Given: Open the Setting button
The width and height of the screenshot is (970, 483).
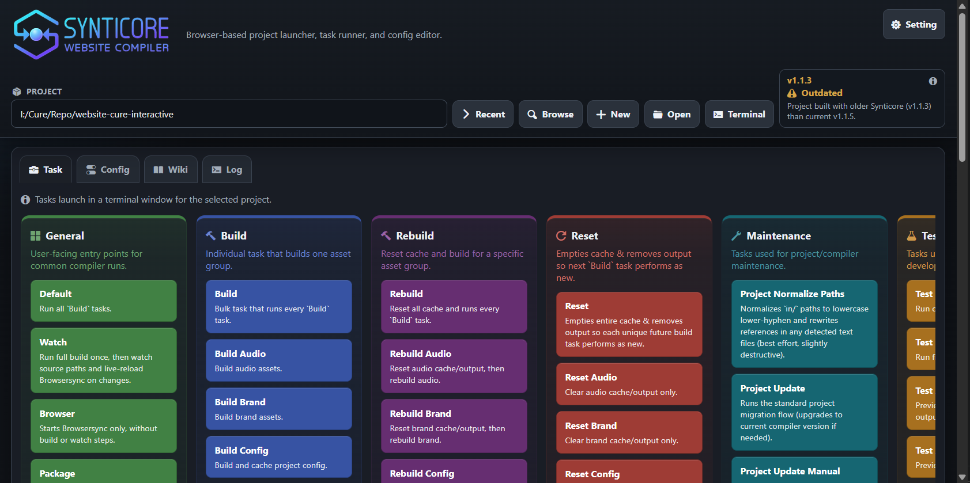Looking at the screenshot, I should click(x=914, y=24).
